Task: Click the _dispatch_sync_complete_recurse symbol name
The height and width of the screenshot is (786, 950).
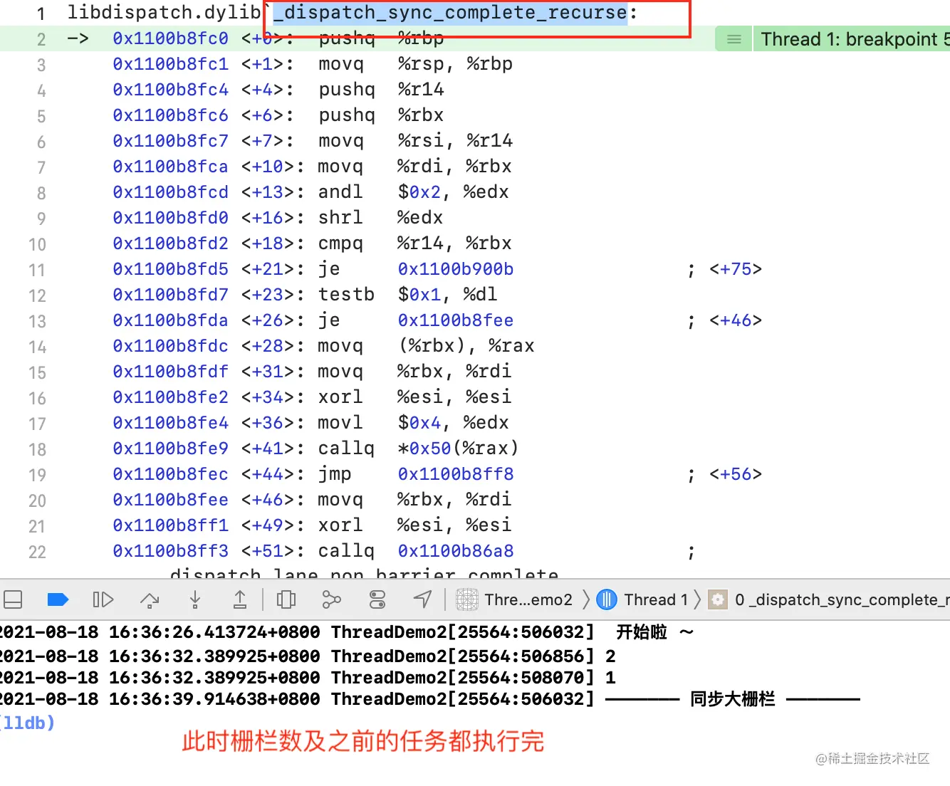Action: (x=450, y=13)
